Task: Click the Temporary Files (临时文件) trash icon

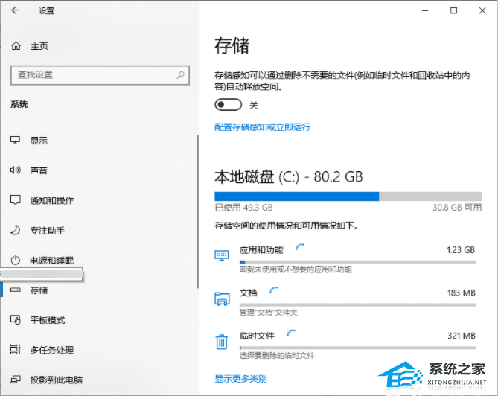Action: click(x=222, y=342)
